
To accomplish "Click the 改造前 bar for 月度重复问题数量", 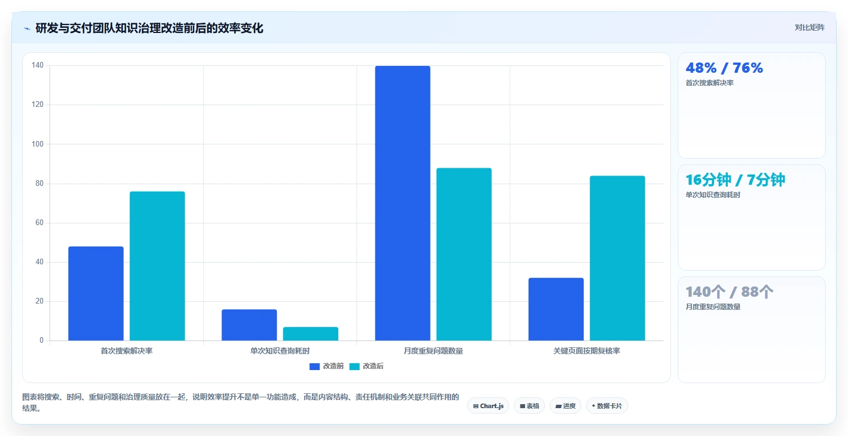I will click(x=403, y=204).
